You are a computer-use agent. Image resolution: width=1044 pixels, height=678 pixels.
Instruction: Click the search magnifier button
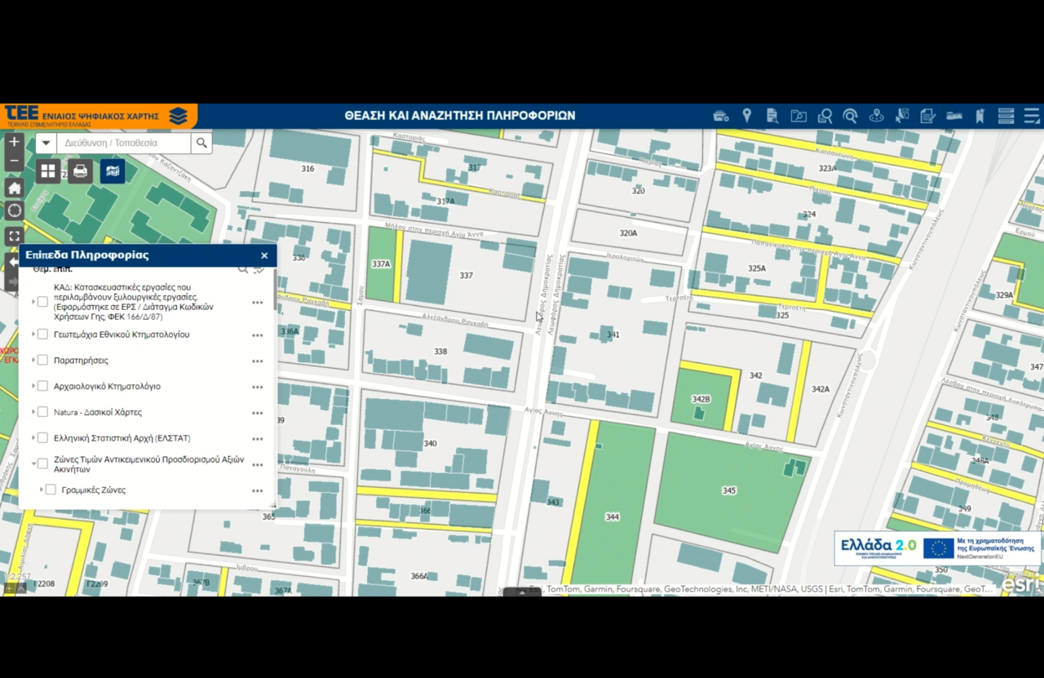tap(201, 144)
